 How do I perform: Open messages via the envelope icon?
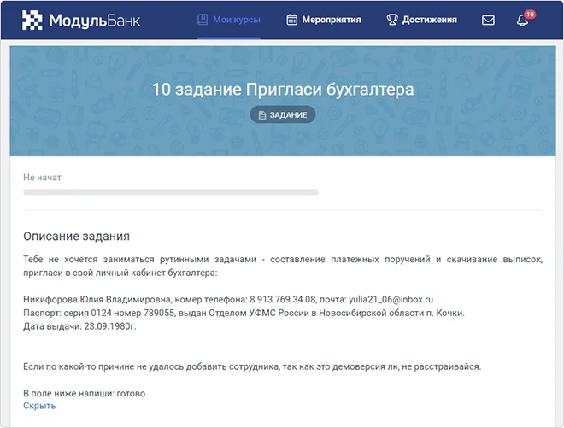pos(488,21)
